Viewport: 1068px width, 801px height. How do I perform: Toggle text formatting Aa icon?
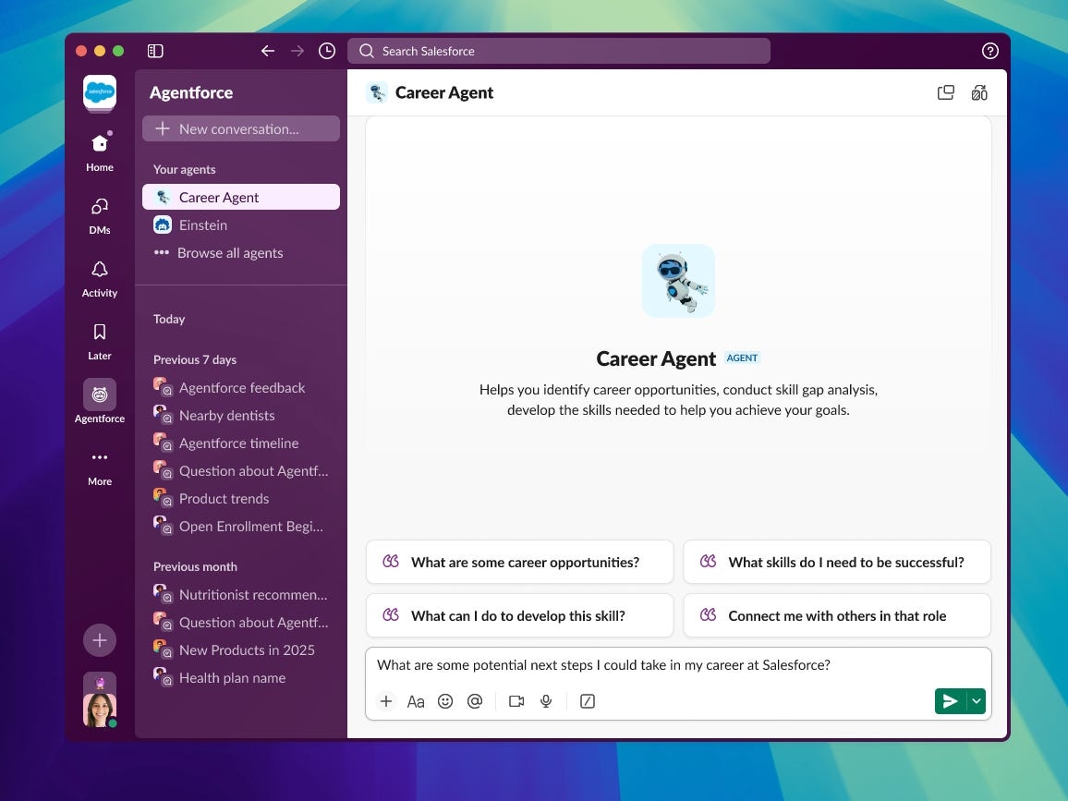tap(416, 701)
